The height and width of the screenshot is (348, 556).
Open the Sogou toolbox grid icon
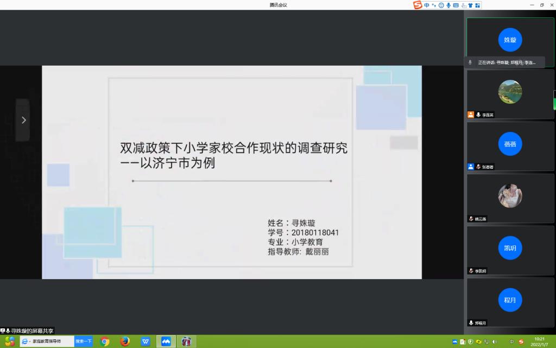[x=477, y=5]
